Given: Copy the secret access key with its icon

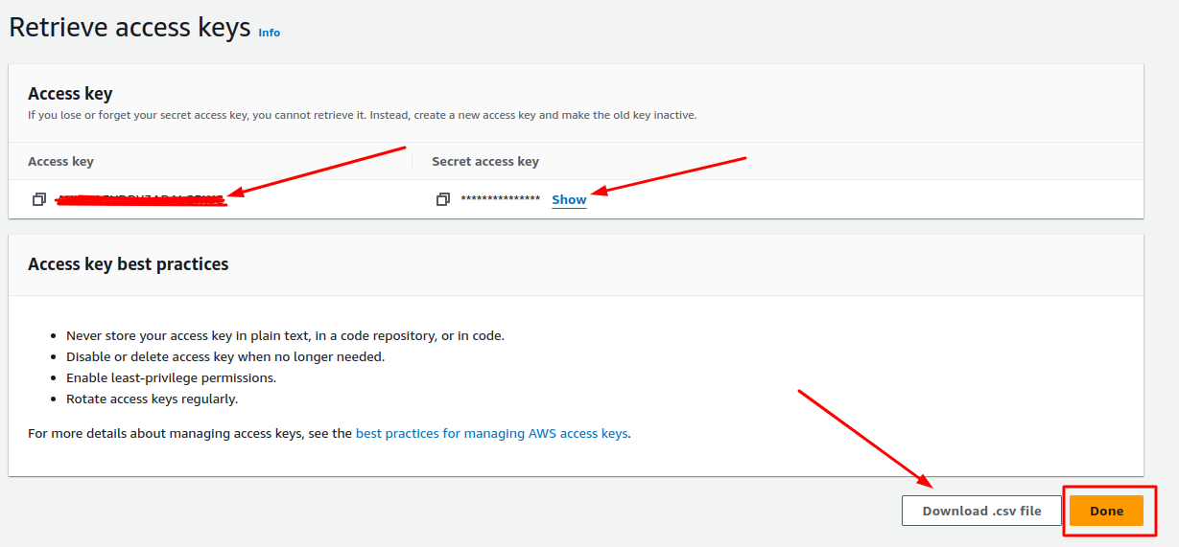Looking at the screenshot, I should point(443,199).
